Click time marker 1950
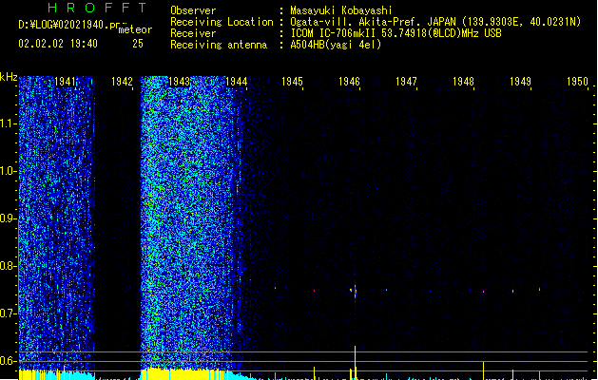This screenshot has width=598, height=380. [577, 82]
